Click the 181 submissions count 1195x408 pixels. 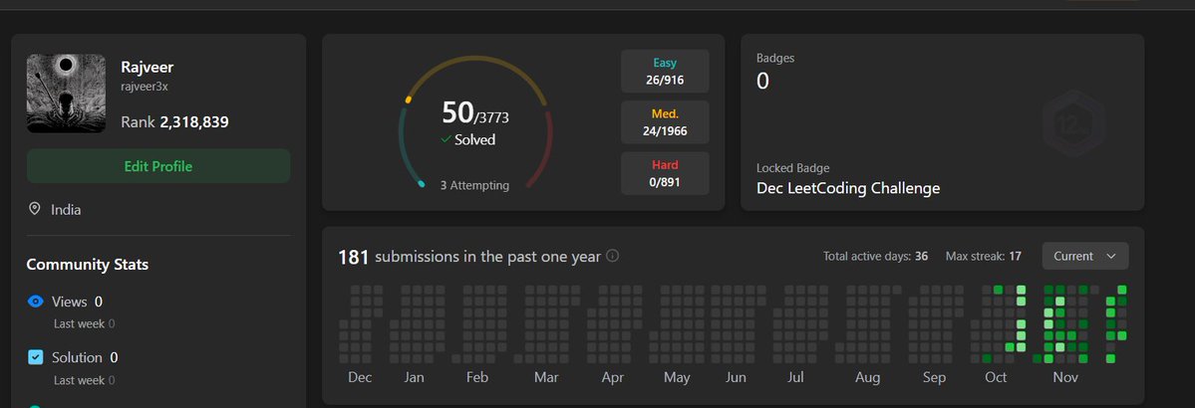[354, 258]
